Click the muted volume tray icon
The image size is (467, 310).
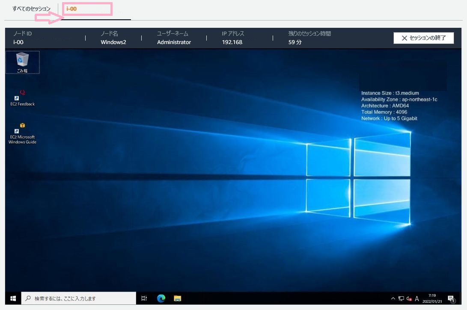click(x=409, y=298)
